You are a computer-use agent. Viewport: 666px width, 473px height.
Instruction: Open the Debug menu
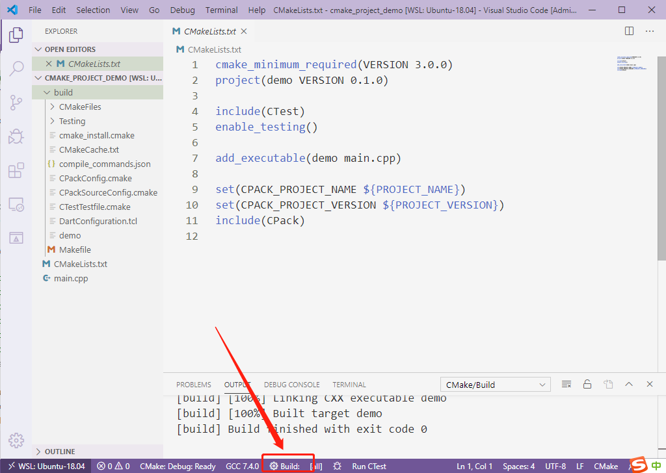(182, 10)
